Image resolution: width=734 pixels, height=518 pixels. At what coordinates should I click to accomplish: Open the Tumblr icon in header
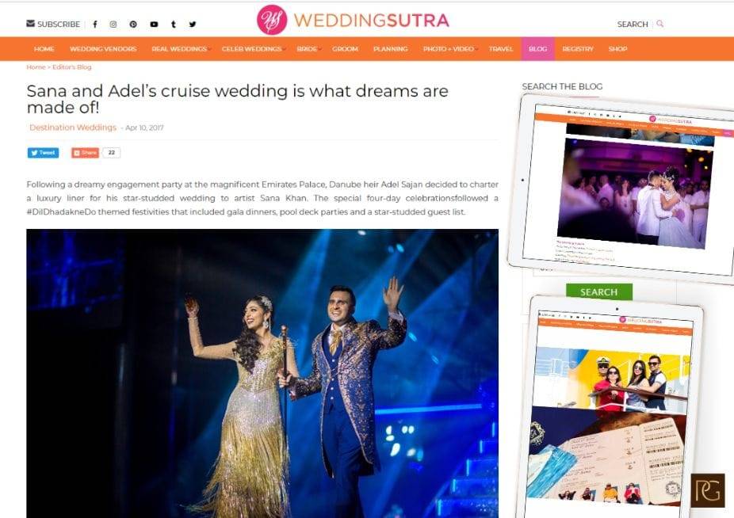[174, 25]
